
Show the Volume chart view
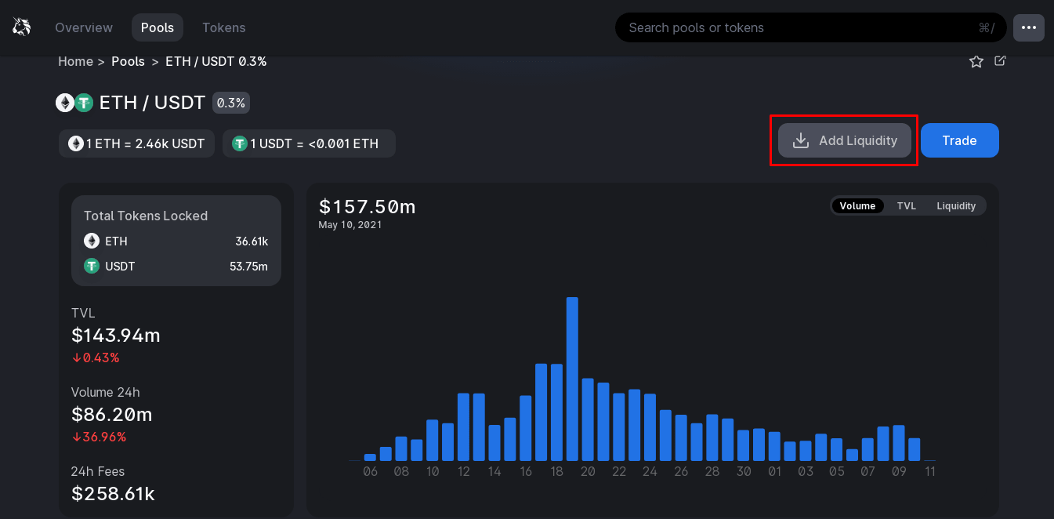coord(858,206)
